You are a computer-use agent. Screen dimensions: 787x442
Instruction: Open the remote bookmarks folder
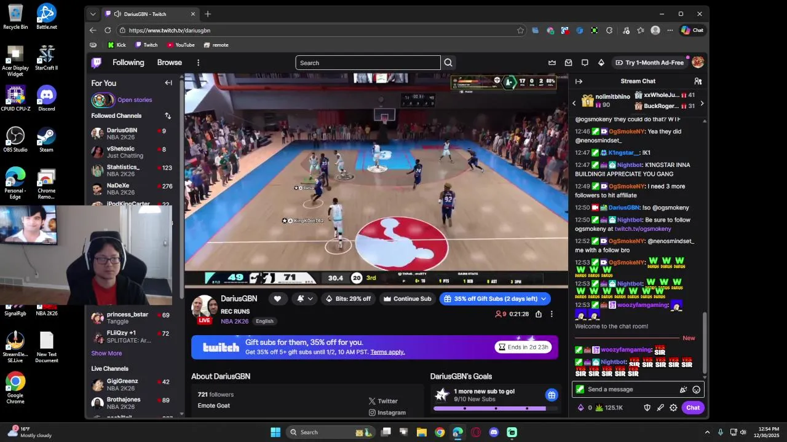216,45
